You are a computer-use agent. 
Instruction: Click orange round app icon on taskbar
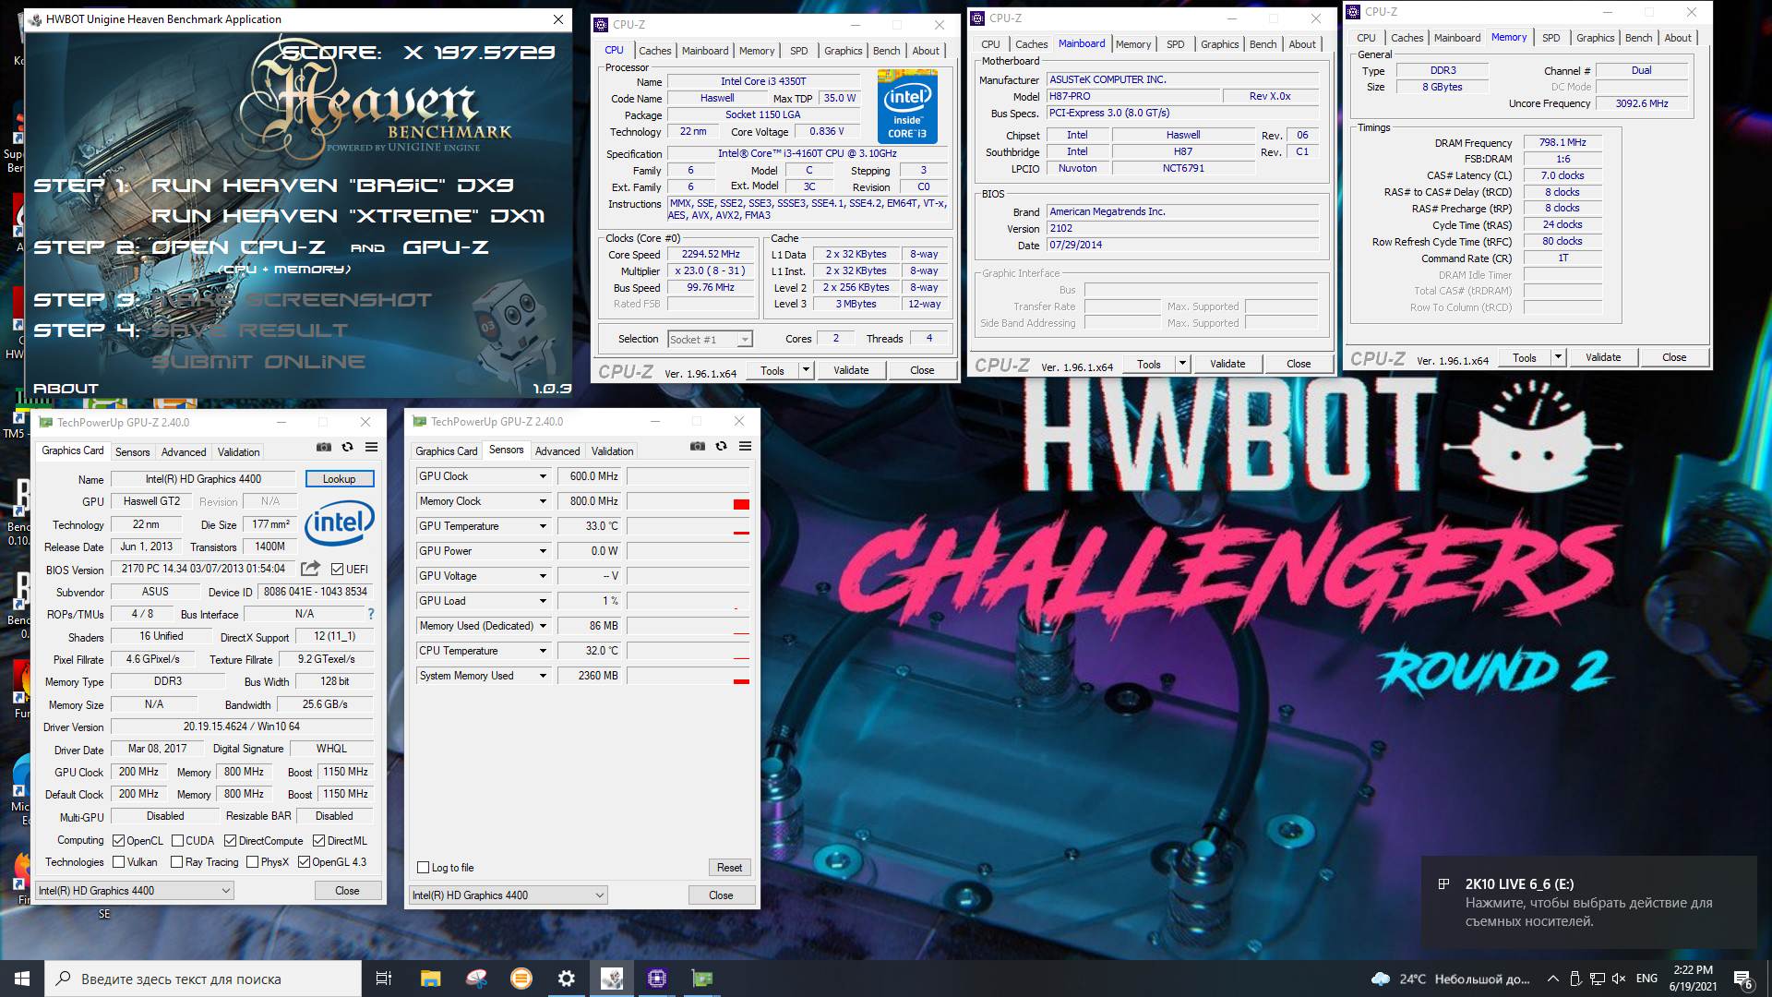pyautogui.click(x=521, y=979)
